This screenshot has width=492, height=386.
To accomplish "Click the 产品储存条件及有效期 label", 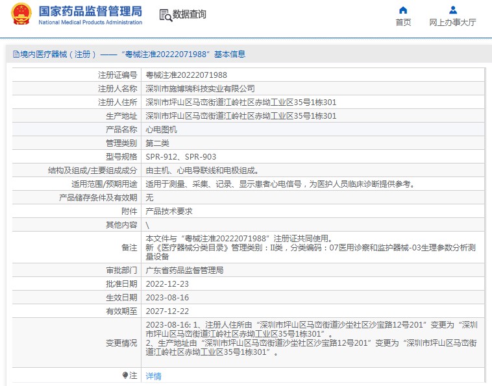I will tap(98, 198).
